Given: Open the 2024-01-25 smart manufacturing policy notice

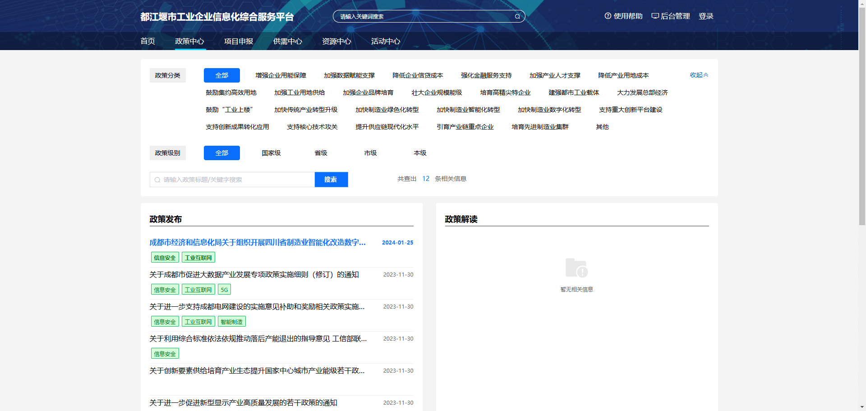Looking at the screenshot, I should tap(258, 242).
